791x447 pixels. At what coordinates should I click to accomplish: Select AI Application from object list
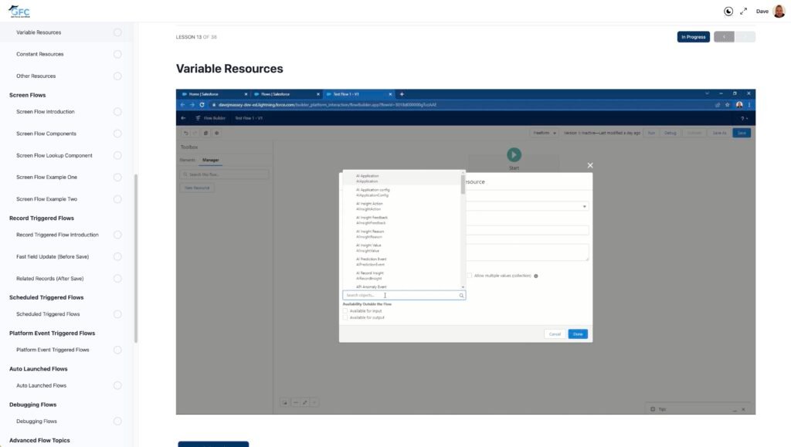coord(402,178)
